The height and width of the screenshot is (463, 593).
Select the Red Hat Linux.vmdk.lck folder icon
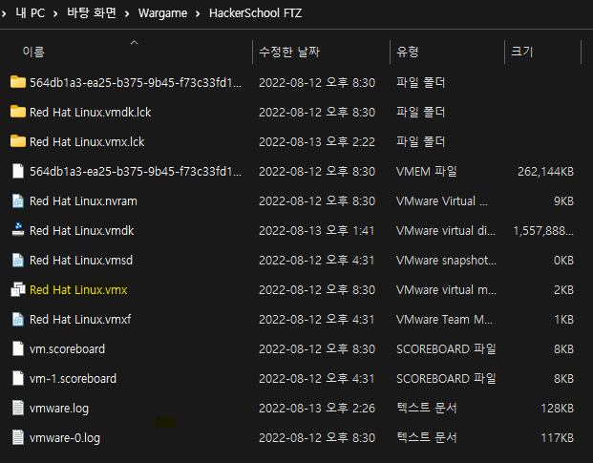[18, 112]
